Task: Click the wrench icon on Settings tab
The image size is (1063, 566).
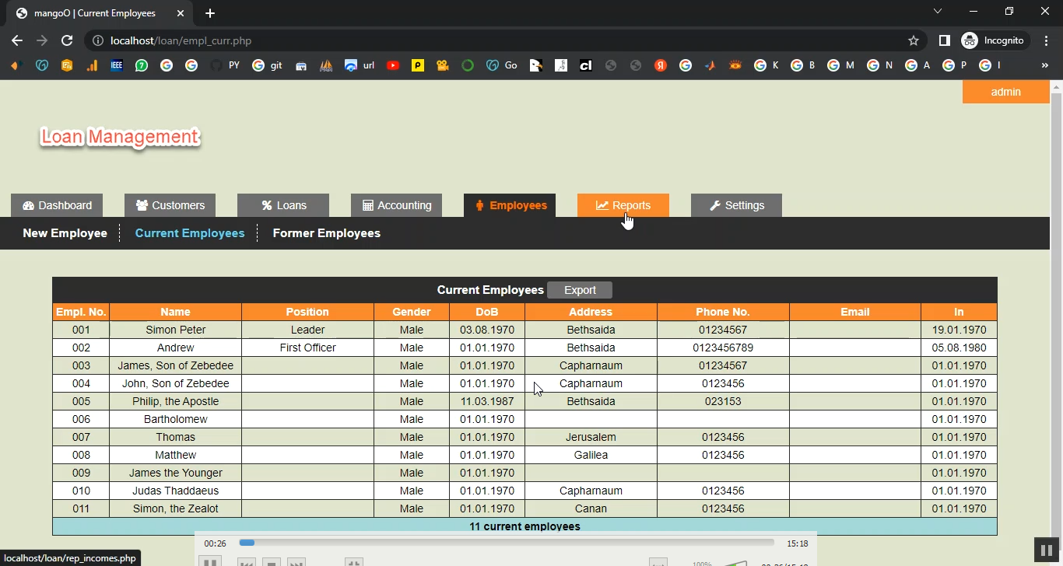Action: (x=715, y=205)
